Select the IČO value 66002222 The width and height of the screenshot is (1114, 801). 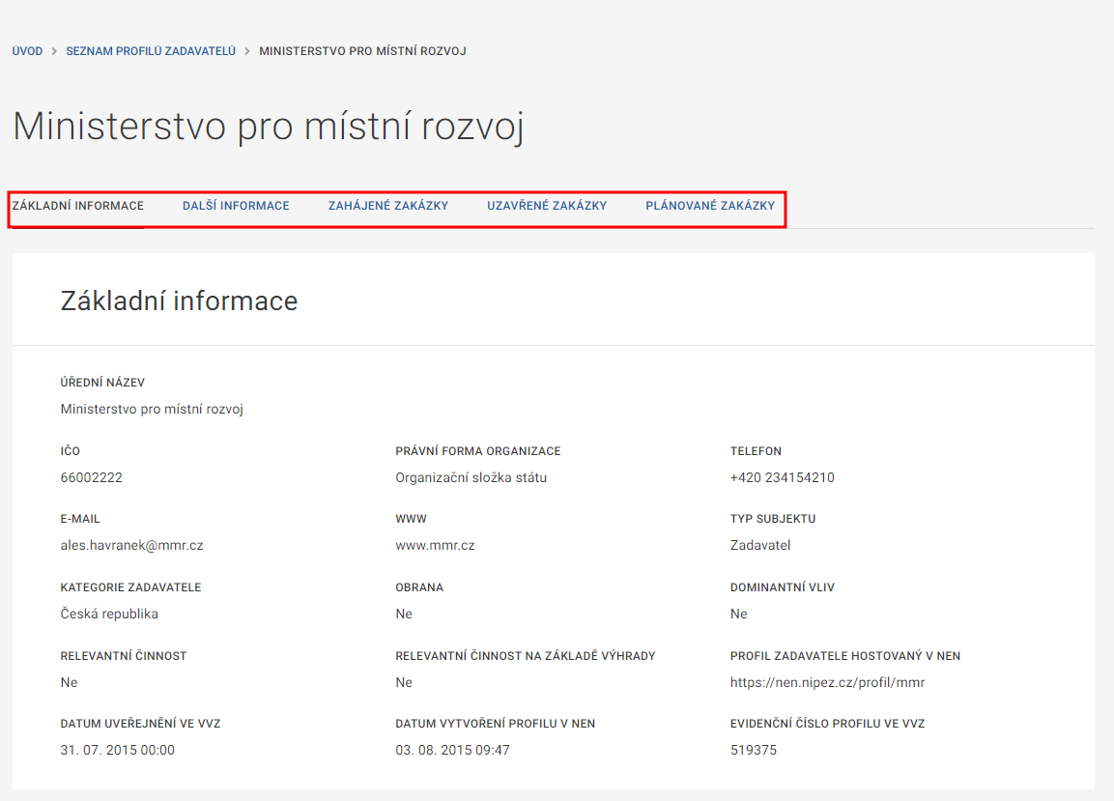[92, 477]
